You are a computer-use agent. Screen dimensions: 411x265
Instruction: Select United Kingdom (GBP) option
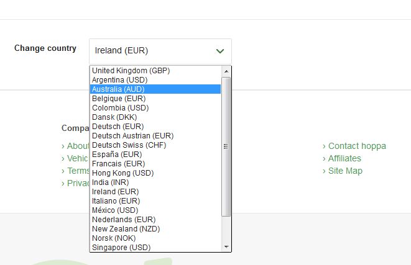155,71
